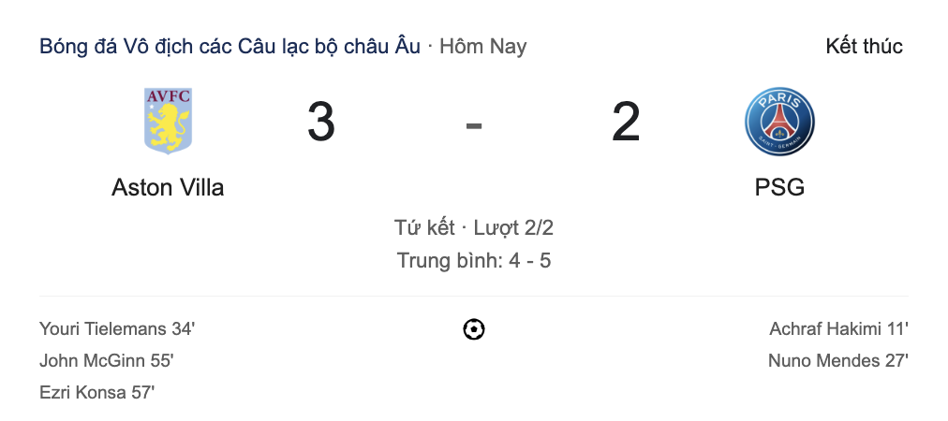This screenshot has height=421, width=948.
Task: Click the Aston Villa club crest
Action: 168,121
